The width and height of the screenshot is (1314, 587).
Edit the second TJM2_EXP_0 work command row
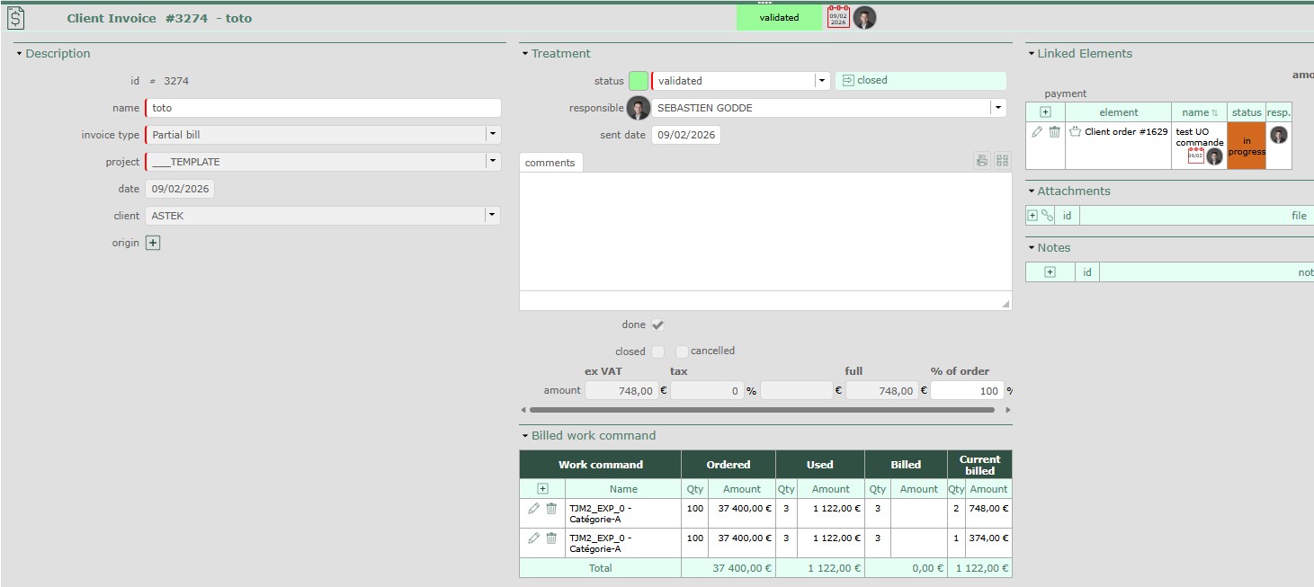pyautogui.click(x=533, y=538)
